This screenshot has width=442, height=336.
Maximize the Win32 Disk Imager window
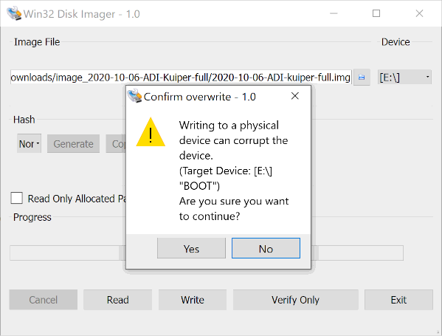point(376,13)
